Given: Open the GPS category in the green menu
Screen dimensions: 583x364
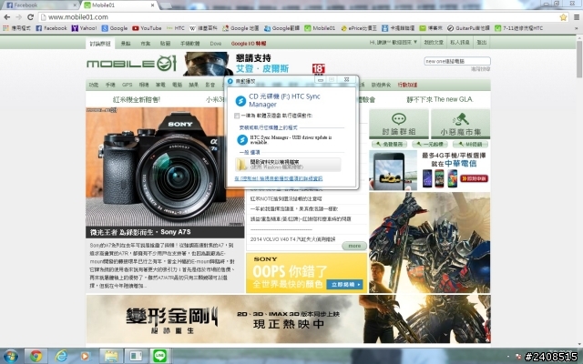Looking at the screenshot, I should coord(128,85).
